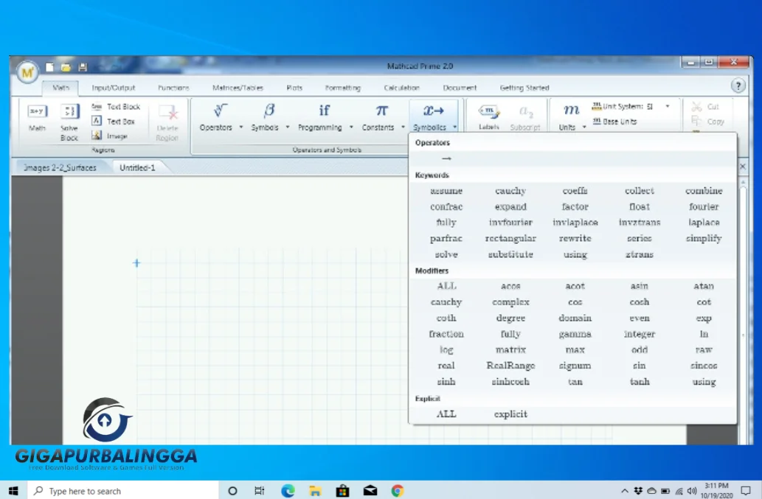Viewport: 762px width, 499px height.
Task: Switch to the Functions ribbon tab
Action: [x=173, y=88]
